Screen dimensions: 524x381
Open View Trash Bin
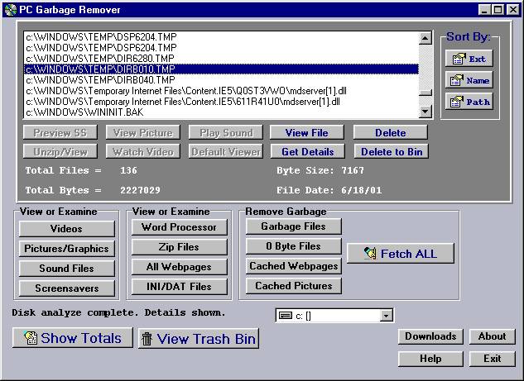tap(199, 339)
